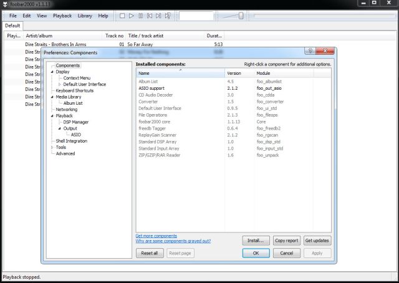Sort components by Name column header
This screenshot has height=283, width=399.
(180, 73)
